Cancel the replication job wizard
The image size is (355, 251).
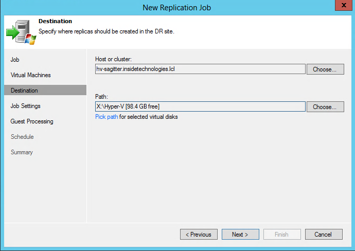[x=323, y=235]
